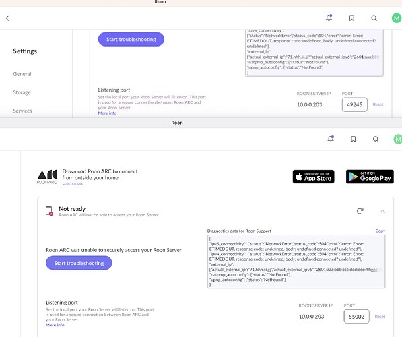Click 'Diagnostics data for Roon Support' label

(239, 231)
